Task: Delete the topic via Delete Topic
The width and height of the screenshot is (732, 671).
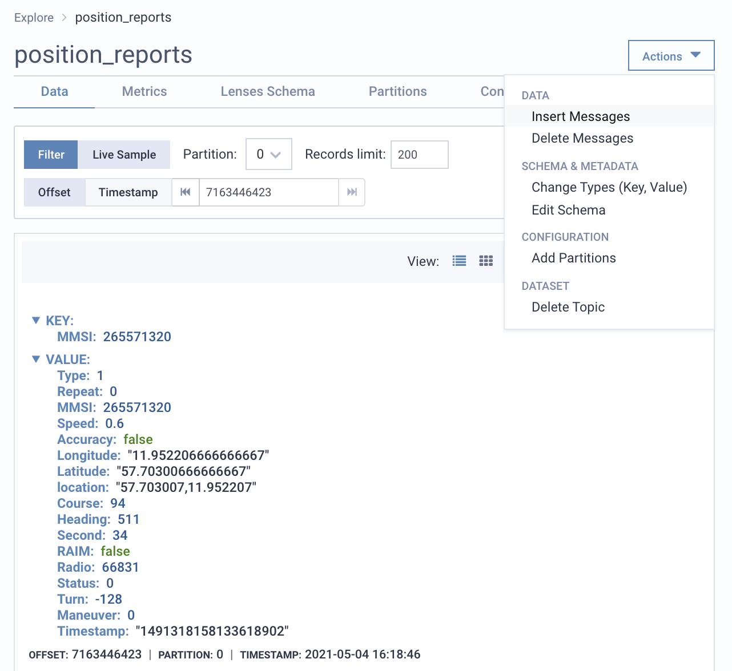Action: pyautogui.click(x=568, y=306)
